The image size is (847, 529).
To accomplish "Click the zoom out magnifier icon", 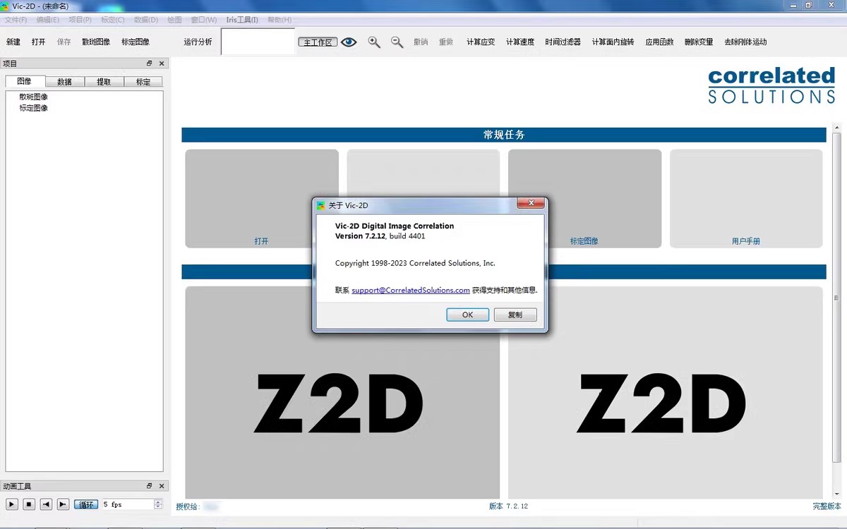I will [397, 42].
